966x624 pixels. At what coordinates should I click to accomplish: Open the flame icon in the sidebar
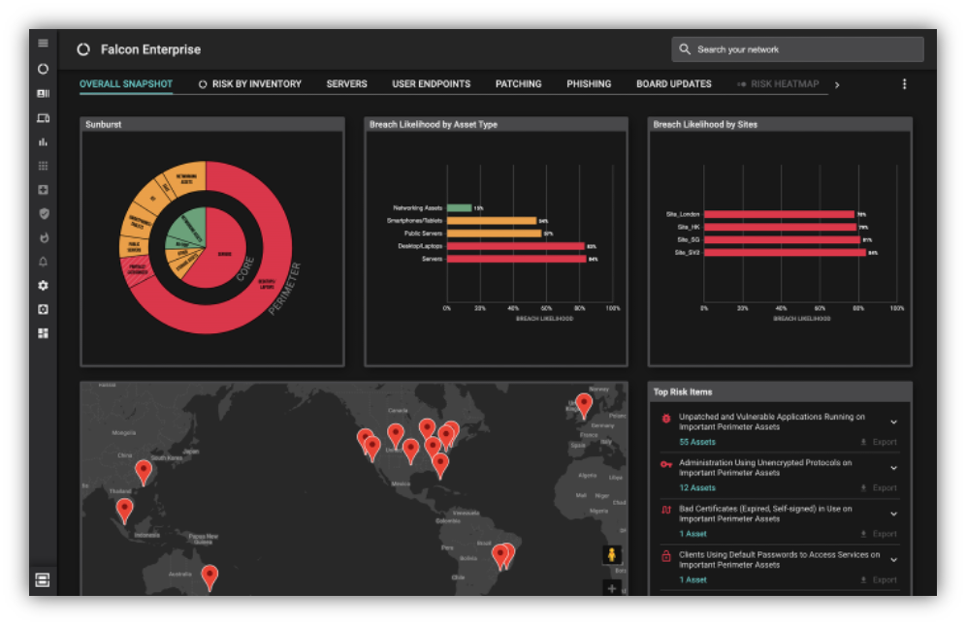point(43,237)
